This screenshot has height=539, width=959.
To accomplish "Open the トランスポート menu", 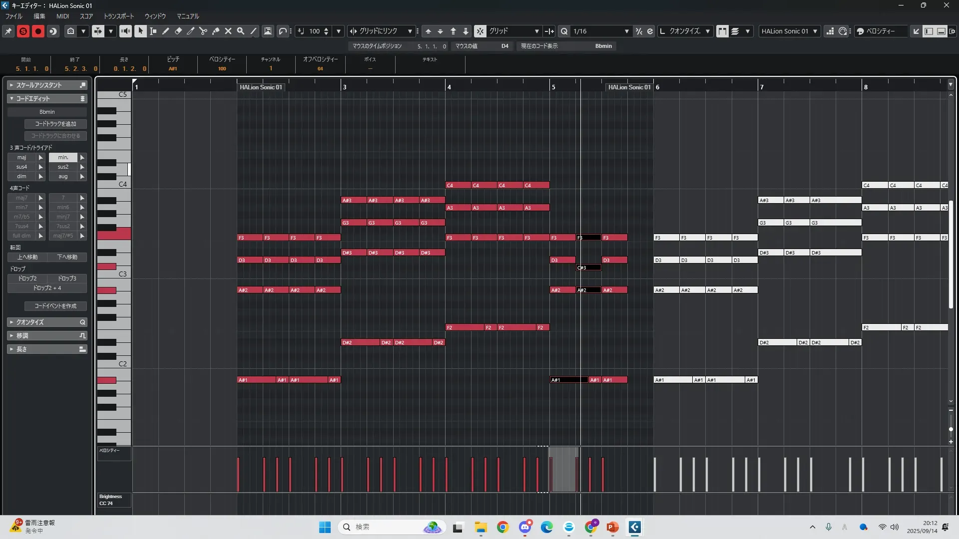I will pos(118,16).
